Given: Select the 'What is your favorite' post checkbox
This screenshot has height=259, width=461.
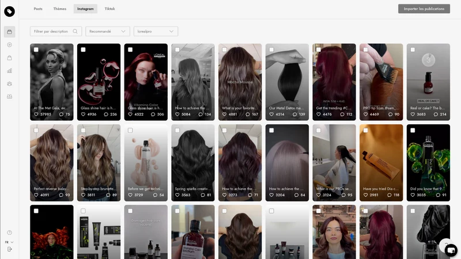Looking at the screenshot, I should pos(224,49).
